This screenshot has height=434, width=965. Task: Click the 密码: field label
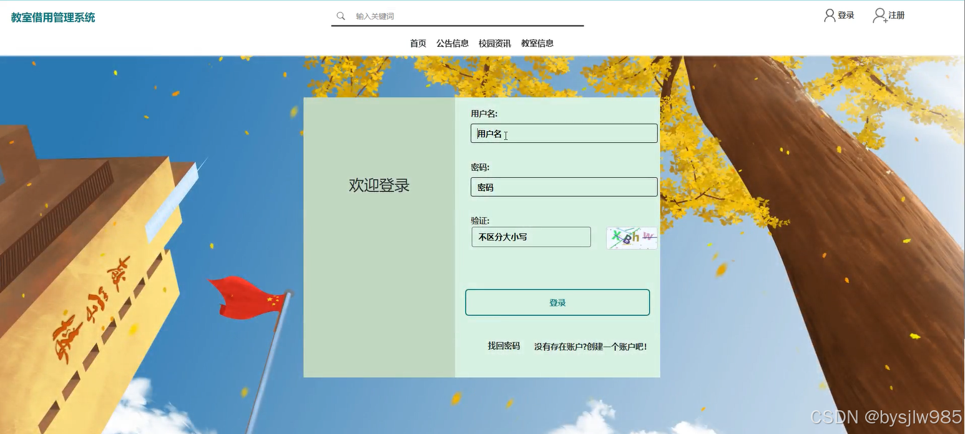(x=480, y=167)
